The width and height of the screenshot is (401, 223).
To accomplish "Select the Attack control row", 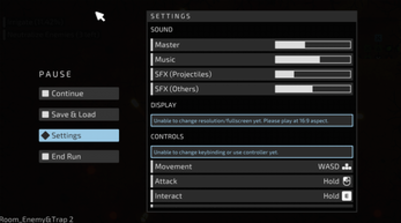I will 252,182.
